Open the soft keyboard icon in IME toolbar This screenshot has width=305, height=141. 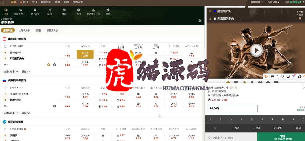click(288, 76)
